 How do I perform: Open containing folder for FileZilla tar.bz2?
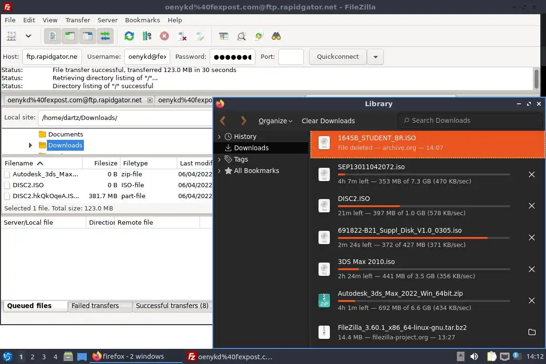(x=532, y=332)
